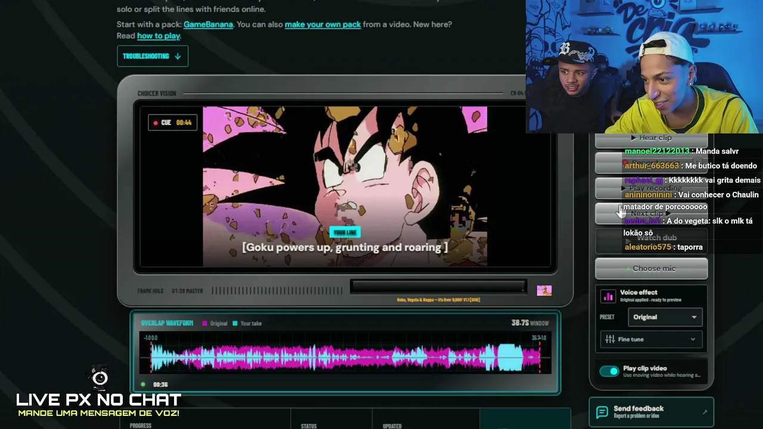
Task: Click the black clip progress bar
Action: click(x=438, y=287)
